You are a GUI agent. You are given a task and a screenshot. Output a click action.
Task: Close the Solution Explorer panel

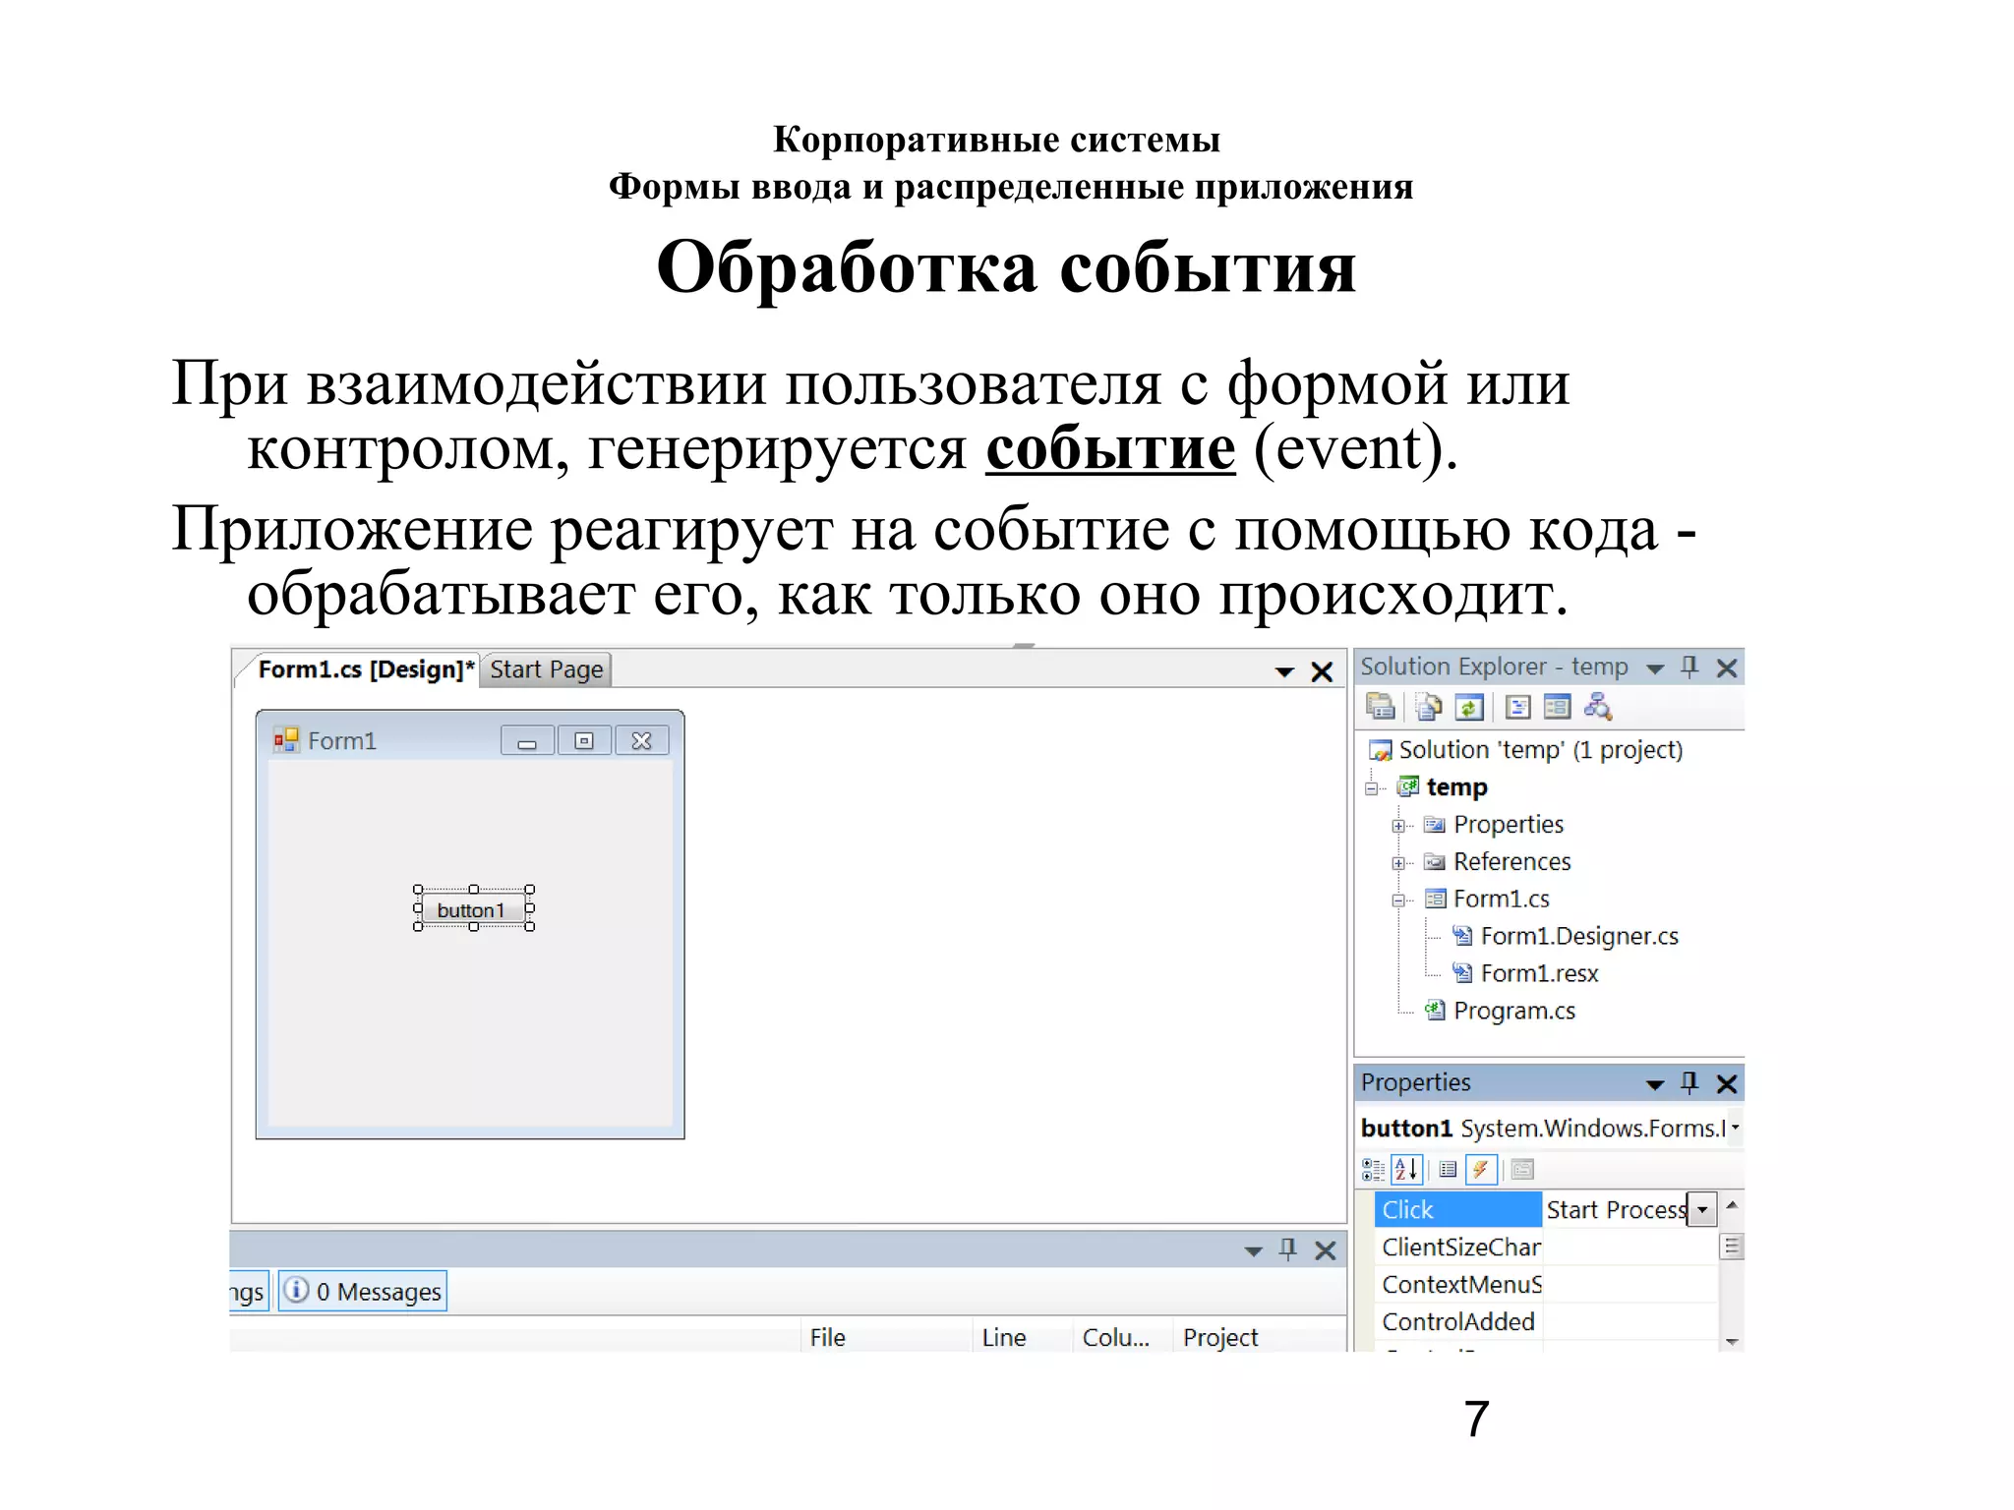1726,668
